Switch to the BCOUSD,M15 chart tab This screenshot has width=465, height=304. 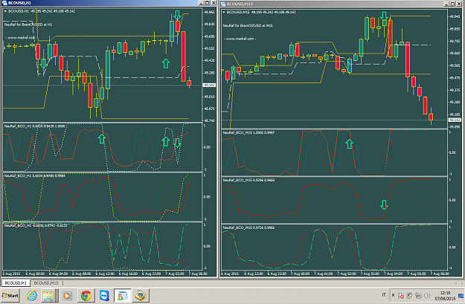pyautogui.click(x=46, y=283)
